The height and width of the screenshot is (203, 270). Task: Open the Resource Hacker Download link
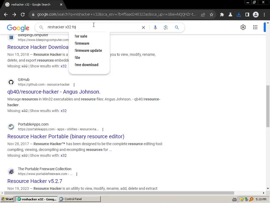(x=38, y=47)
